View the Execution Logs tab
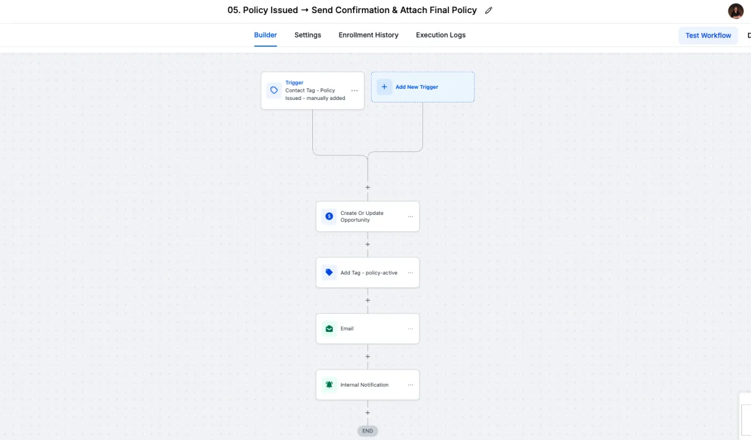 [x=441, y=35]
